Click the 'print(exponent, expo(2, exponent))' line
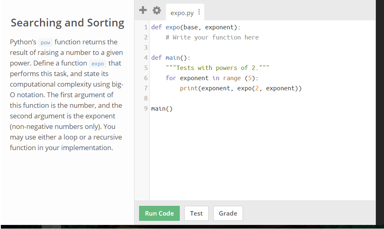This screenshot has height=229, width=384. pyautogui.click(x=241, y=88)
